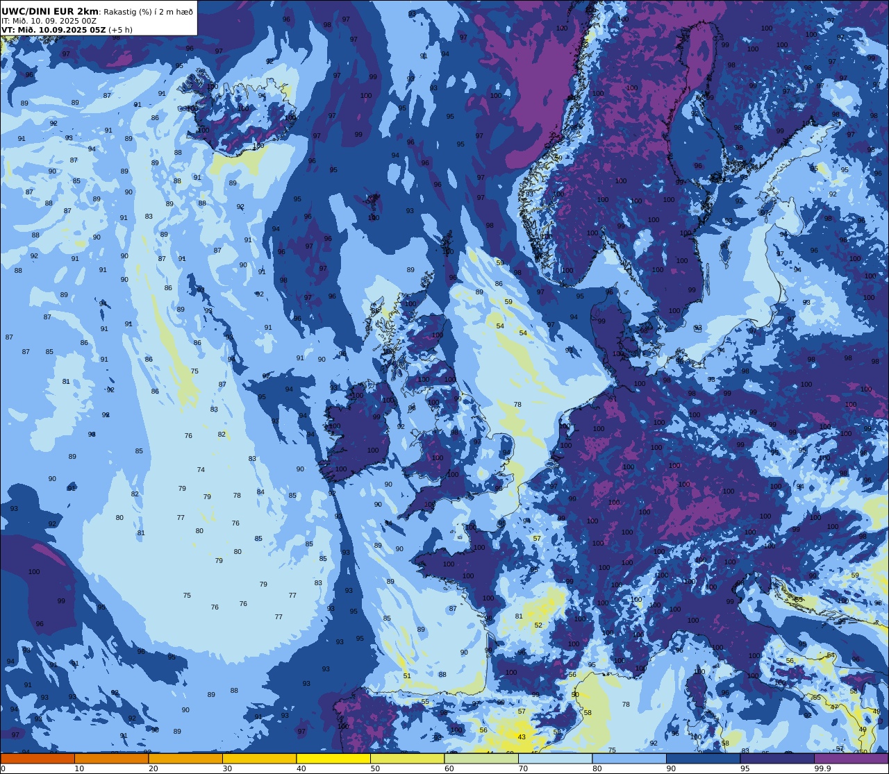Click the legend tick label 10
889x774 pixels.
(79, 768)
